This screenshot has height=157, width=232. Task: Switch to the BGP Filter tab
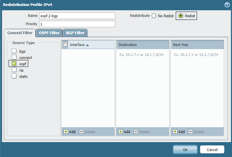click(75, 33)
